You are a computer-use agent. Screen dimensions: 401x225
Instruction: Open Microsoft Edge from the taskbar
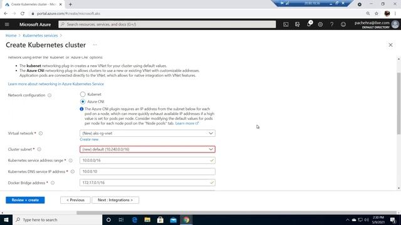tap(135, 219)
